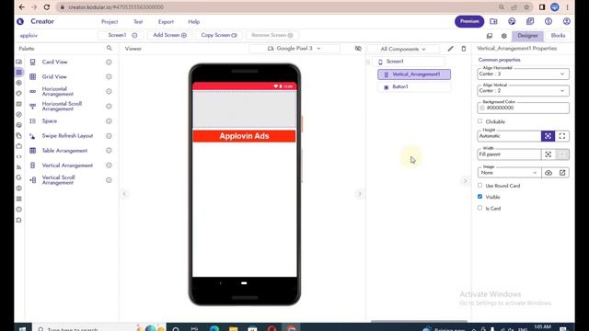Click the rename component pencil icon
This screenshot has height=331, width=589.
click(450, 49)
